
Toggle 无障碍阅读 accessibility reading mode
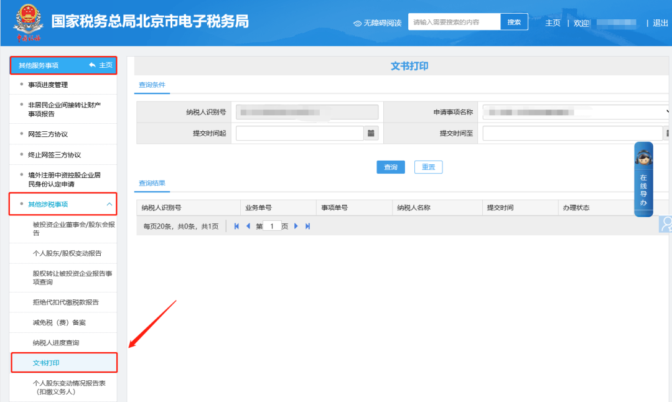[377, 23]
